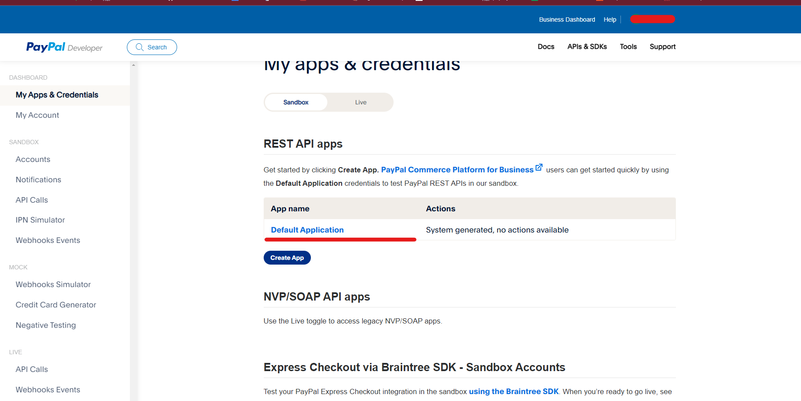
Task: Open the Default Application link
Action: point(307,230)
